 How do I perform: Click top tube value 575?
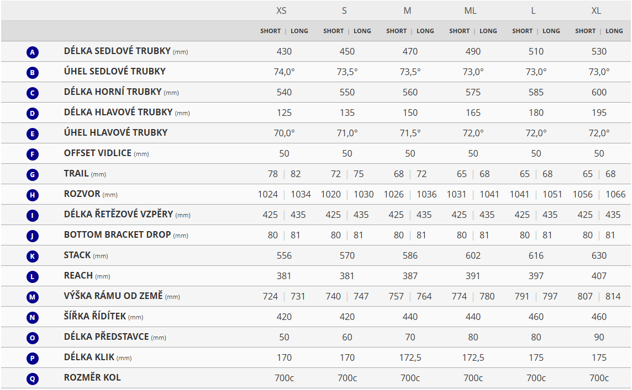coord(473,93)
